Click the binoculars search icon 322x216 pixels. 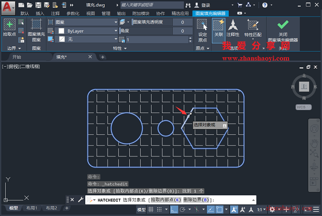tap(188, 5)
